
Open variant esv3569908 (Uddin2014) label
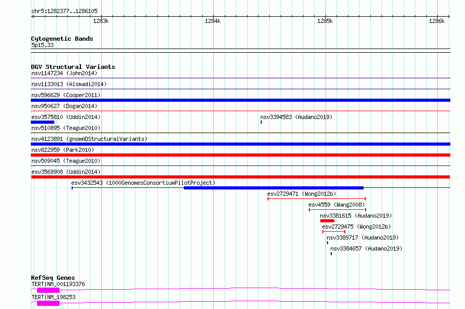click(x=66, y=172)
